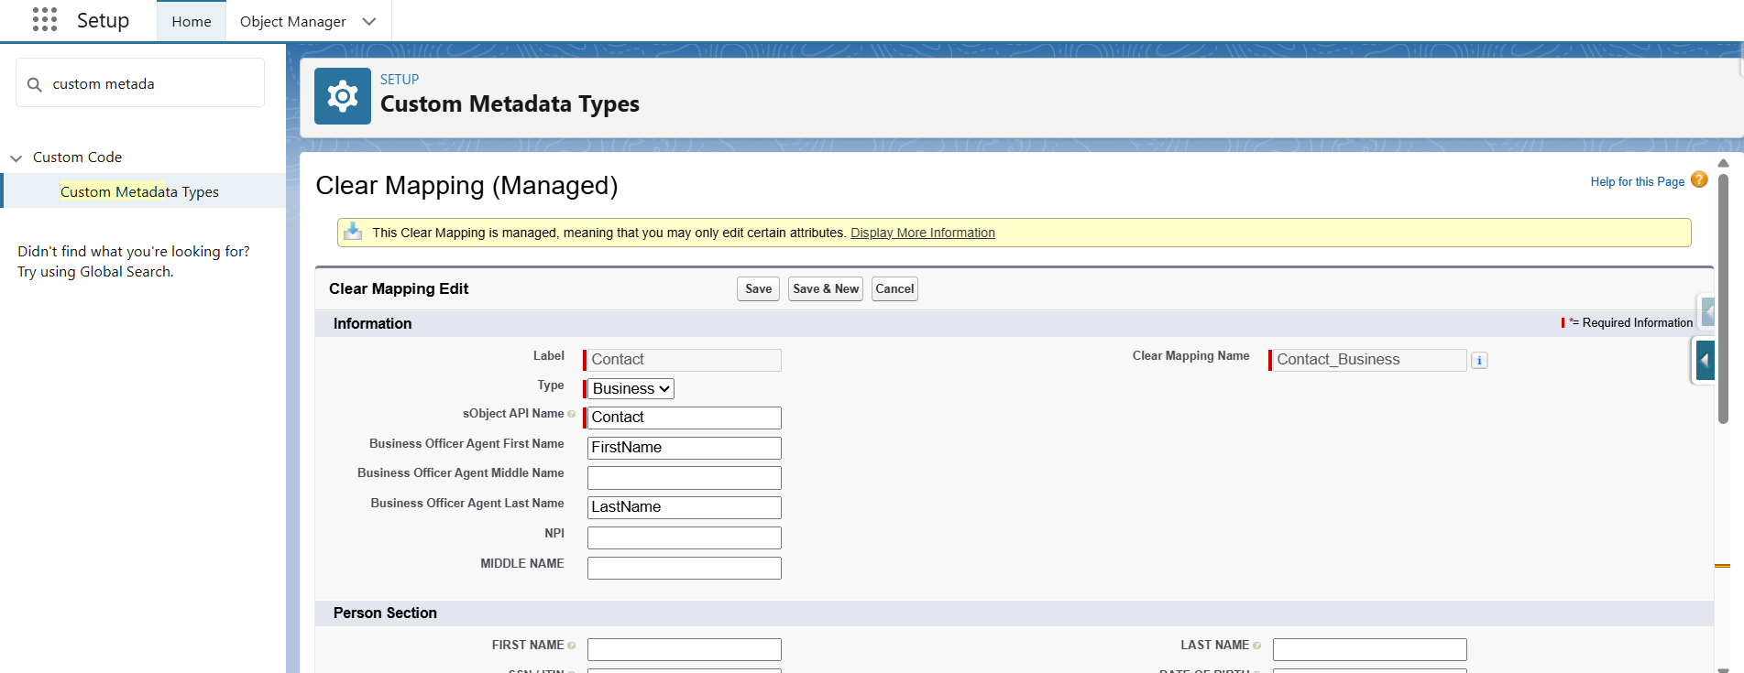Click the Cancel button
This screenshot has height=673, width=1744.
click(x=894, y=289)
